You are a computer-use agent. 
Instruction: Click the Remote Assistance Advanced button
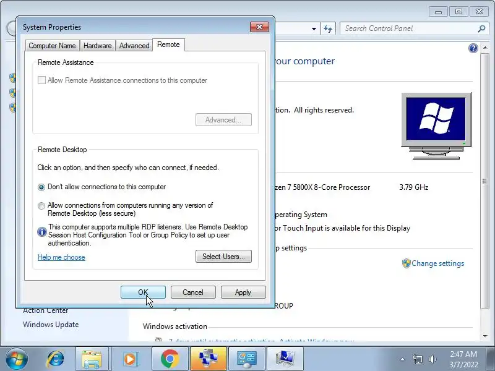(x=223, y=119)
